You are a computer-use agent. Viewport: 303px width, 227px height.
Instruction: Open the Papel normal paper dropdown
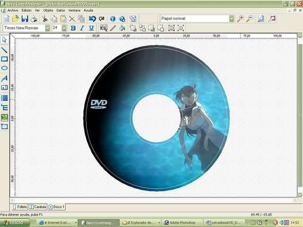[x=232, y=18]
